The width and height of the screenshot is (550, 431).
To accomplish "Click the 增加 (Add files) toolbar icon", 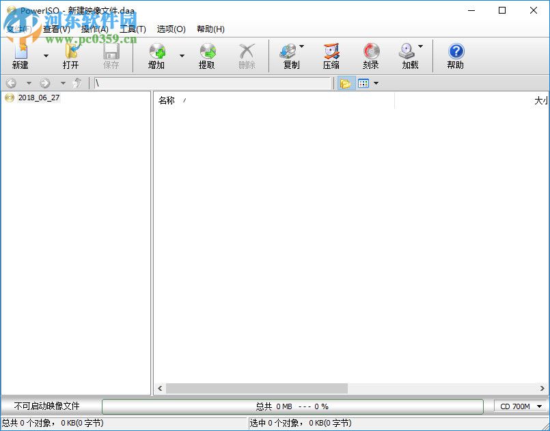I will pyautogui.click(x=156, y=55).
